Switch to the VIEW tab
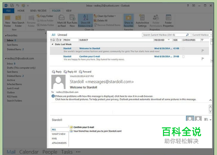 click(69, 11)
